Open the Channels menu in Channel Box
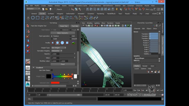The width and height of the screenshot is (189, 106). (137, 29)
